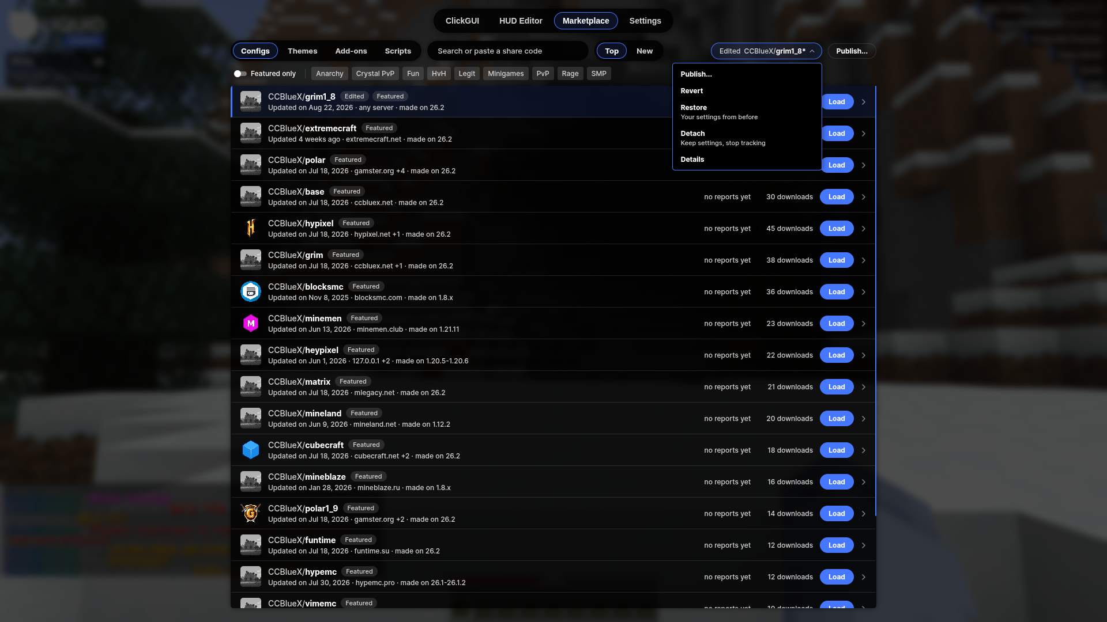
Task: Click the blocksmc config avatar icon
Action: click(251, 291)
